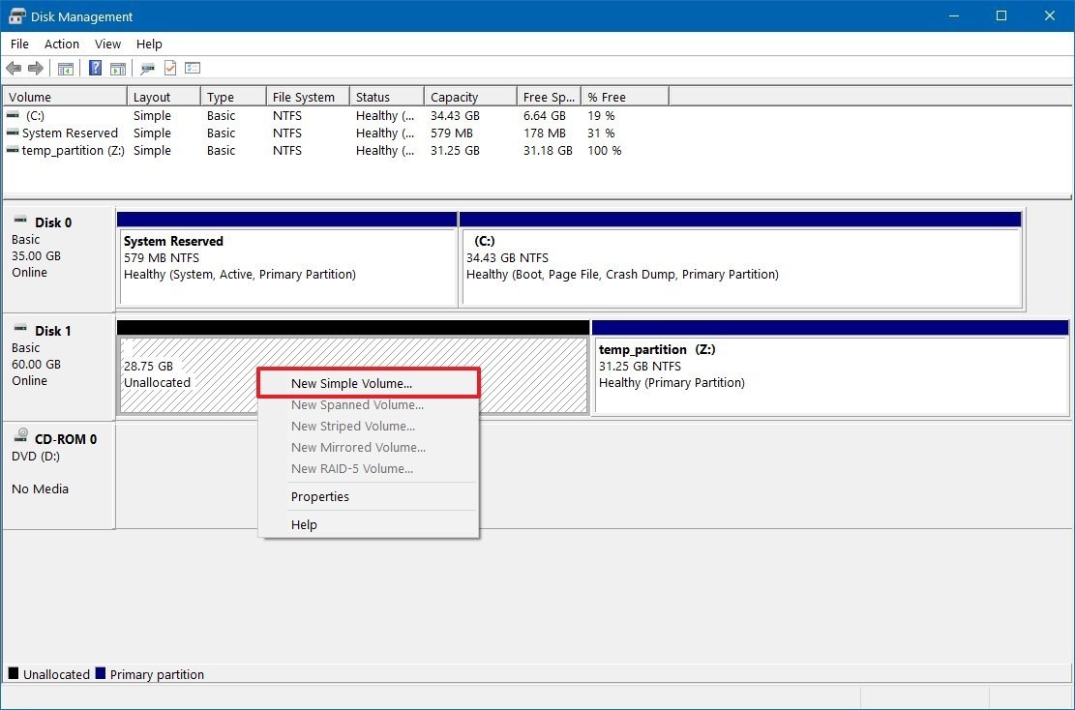Click the checklist settings toolbar icon
This screenshot has height=710, width=1075.
point(193,69)
